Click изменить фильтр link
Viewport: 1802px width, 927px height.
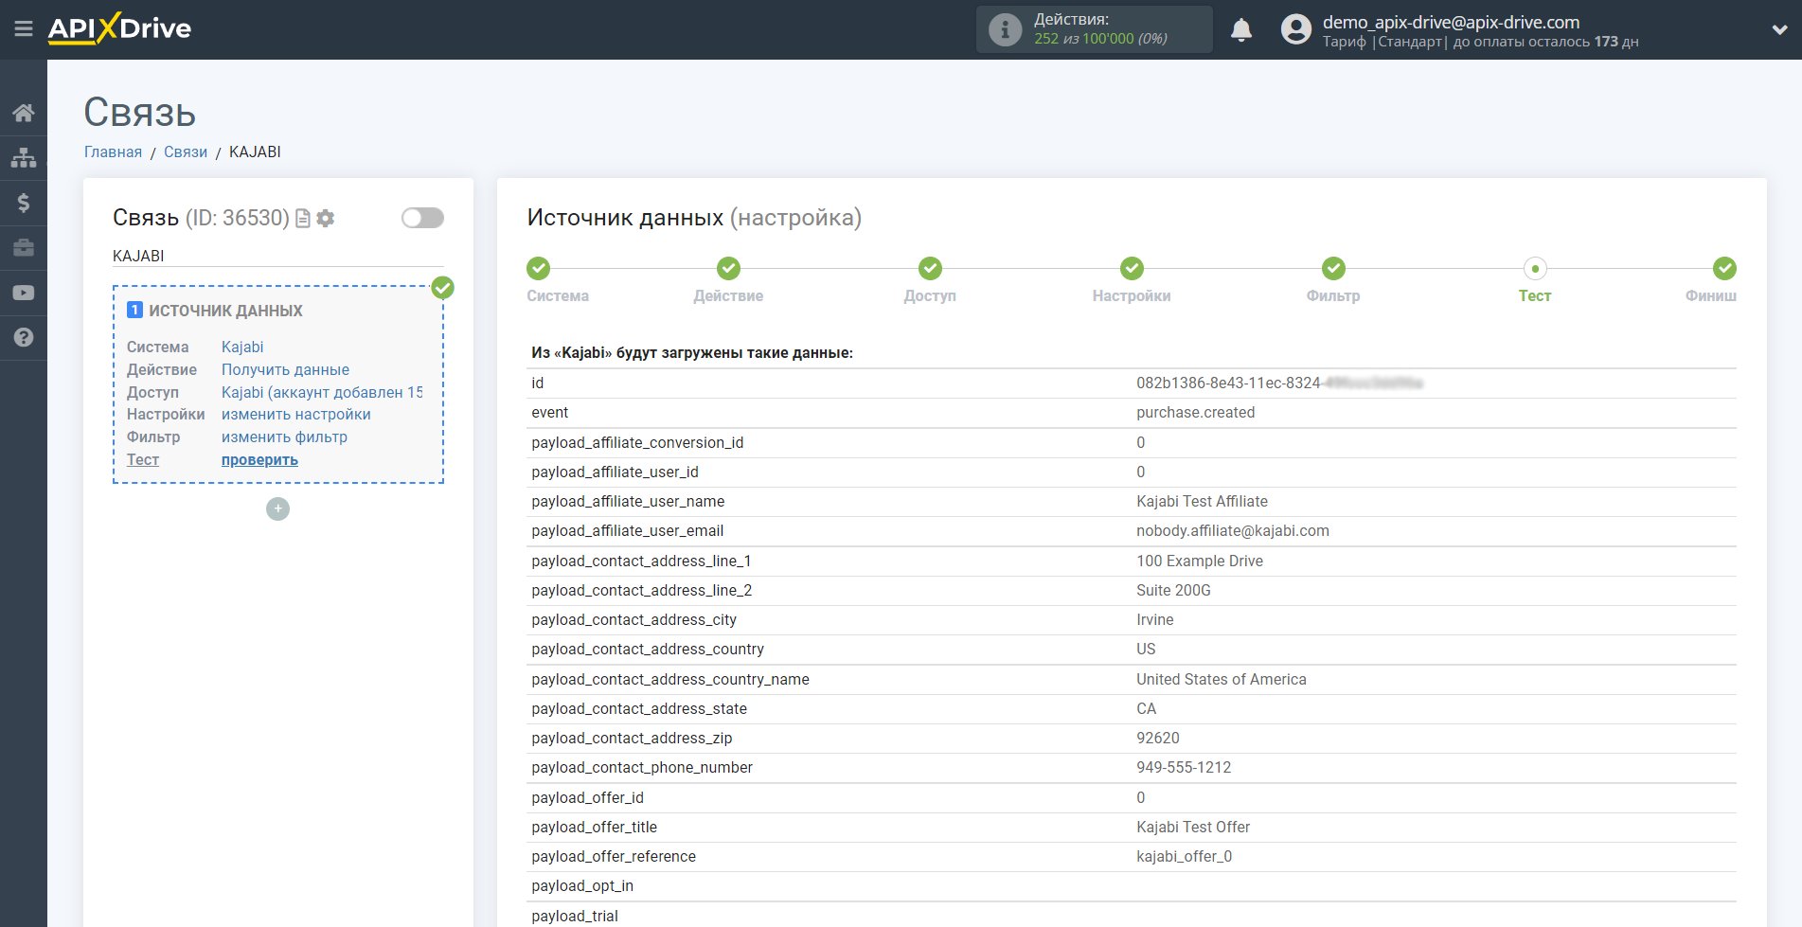point(284,437)
